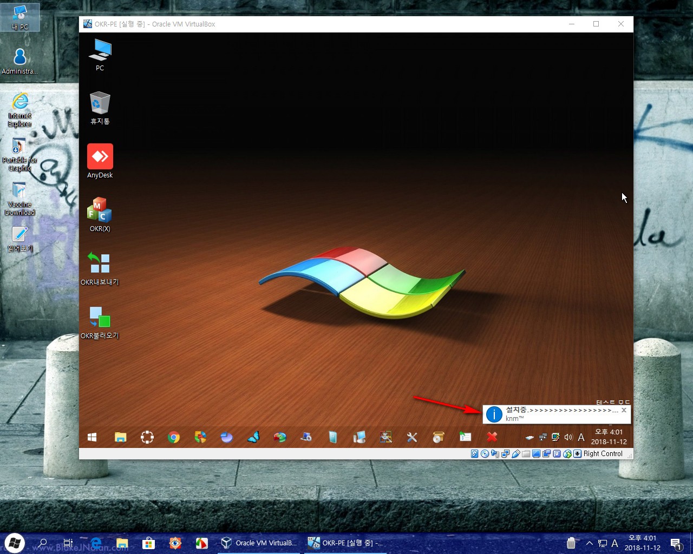The width and height of the screenshot is (693, 554).
Task: Click VirtualBox optical disc status icon
Action: click(485, 454)
